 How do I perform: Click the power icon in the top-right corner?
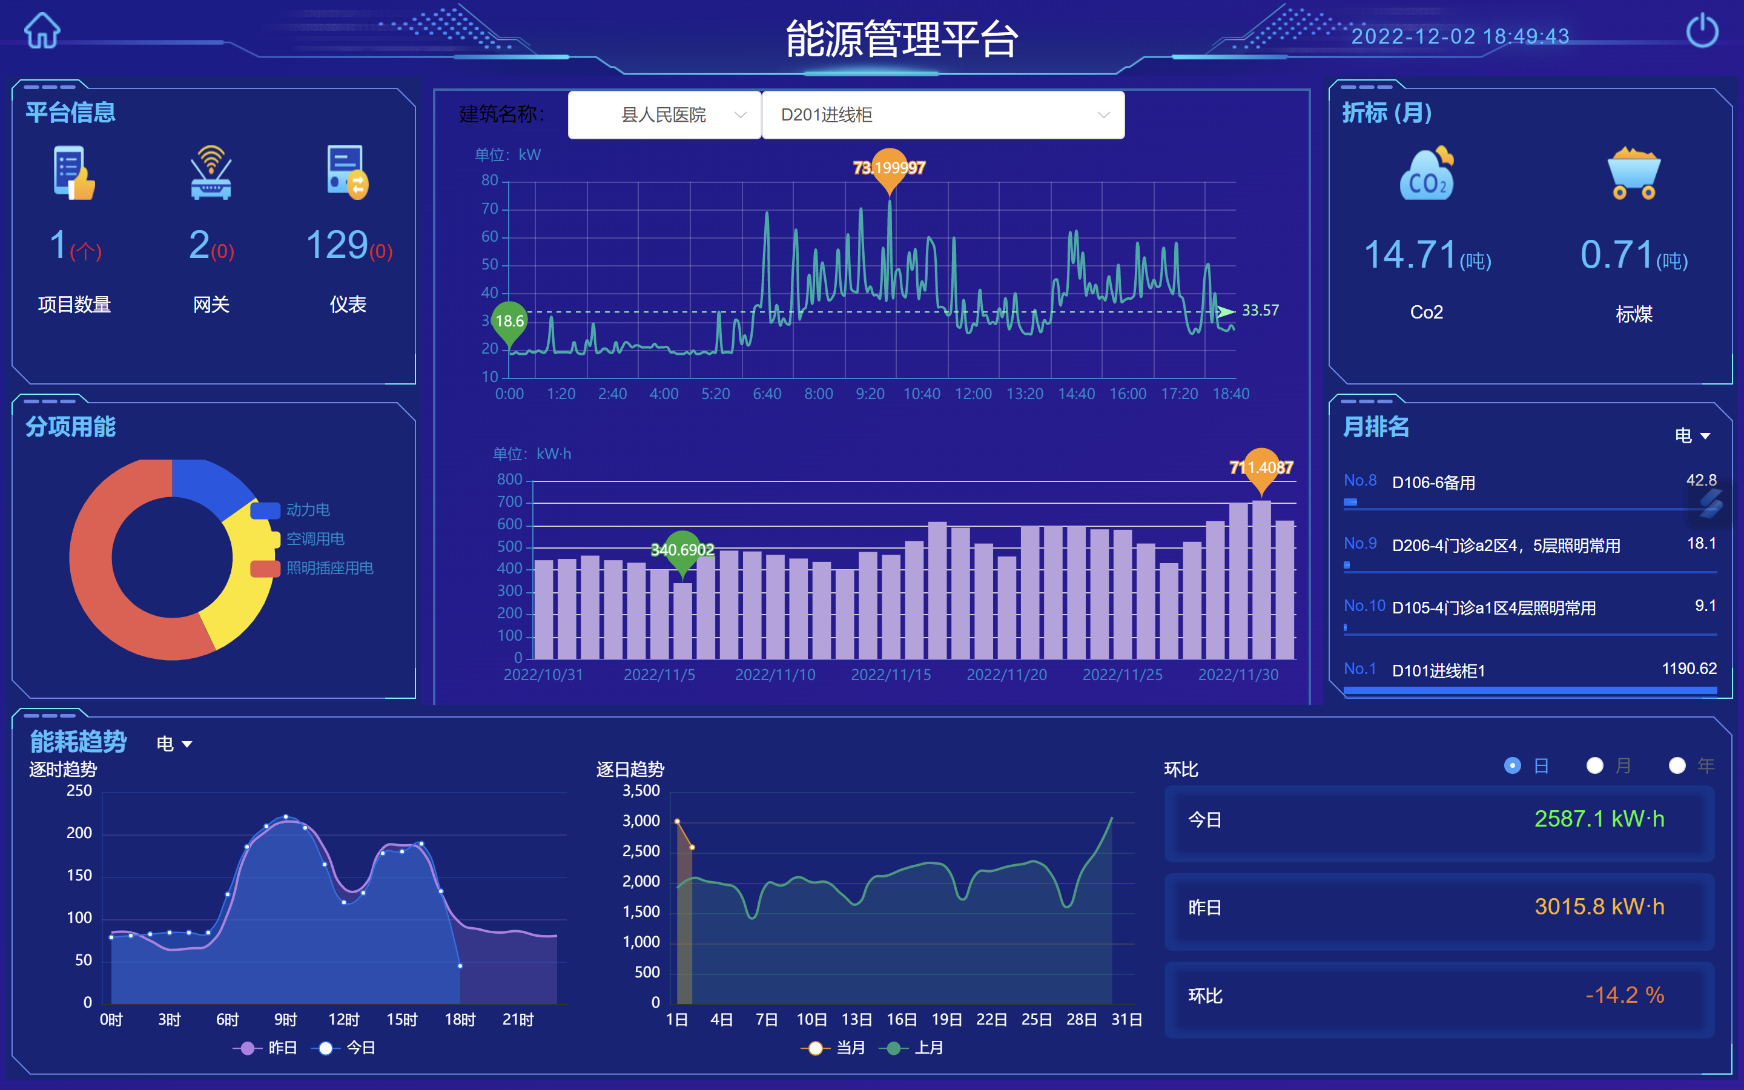[1703, 30]
